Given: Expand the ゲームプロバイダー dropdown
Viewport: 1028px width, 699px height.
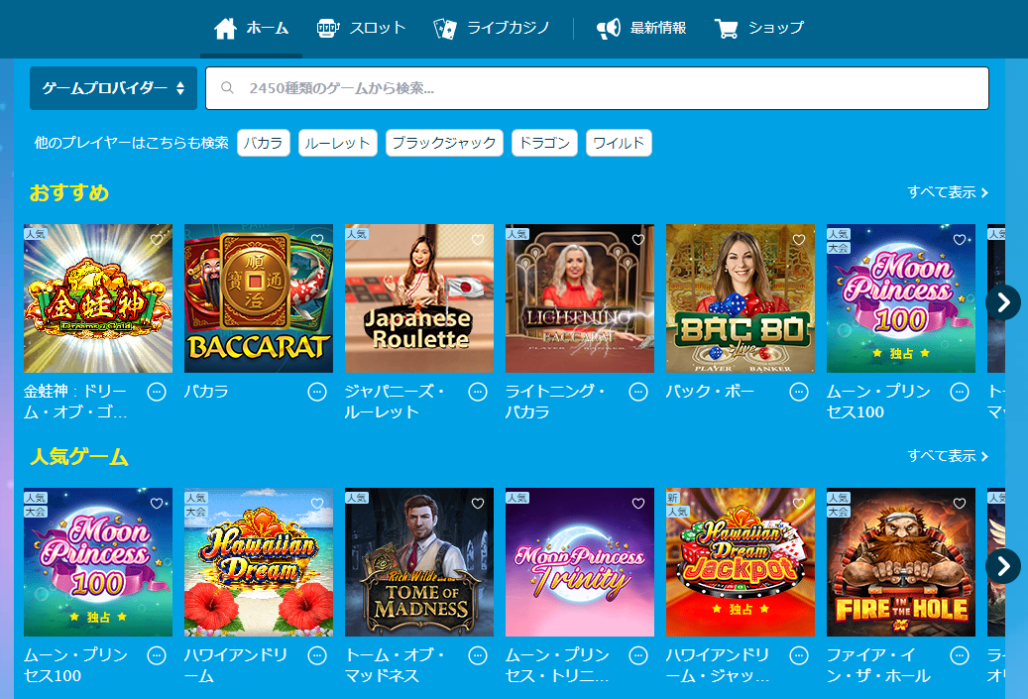Looking at the screenshot, I should [113, 88].
